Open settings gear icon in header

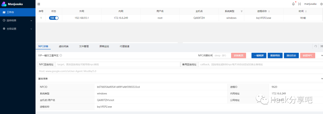tap(321, 4)
